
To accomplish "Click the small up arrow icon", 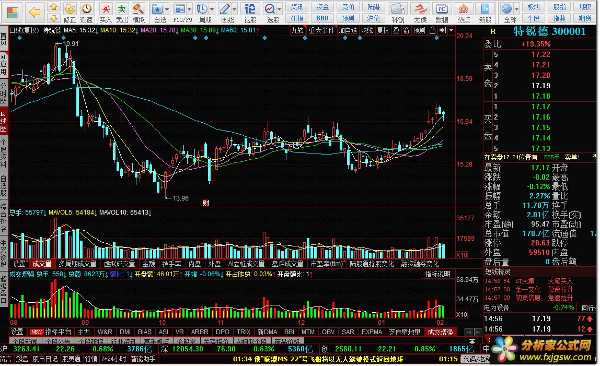I will (x=54, y=7).
